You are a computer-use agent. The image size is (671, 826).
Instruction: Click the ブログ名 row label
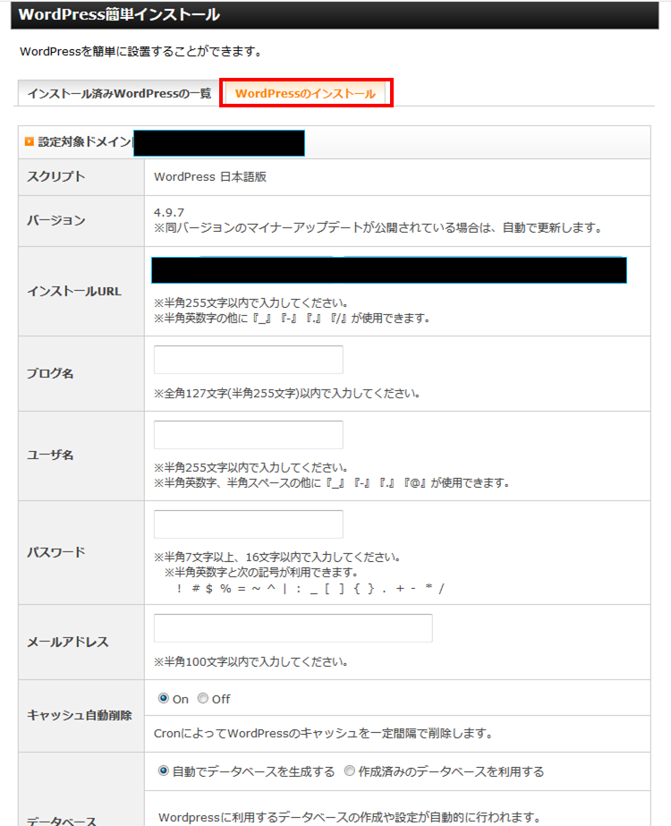click(x=50, y=373)
